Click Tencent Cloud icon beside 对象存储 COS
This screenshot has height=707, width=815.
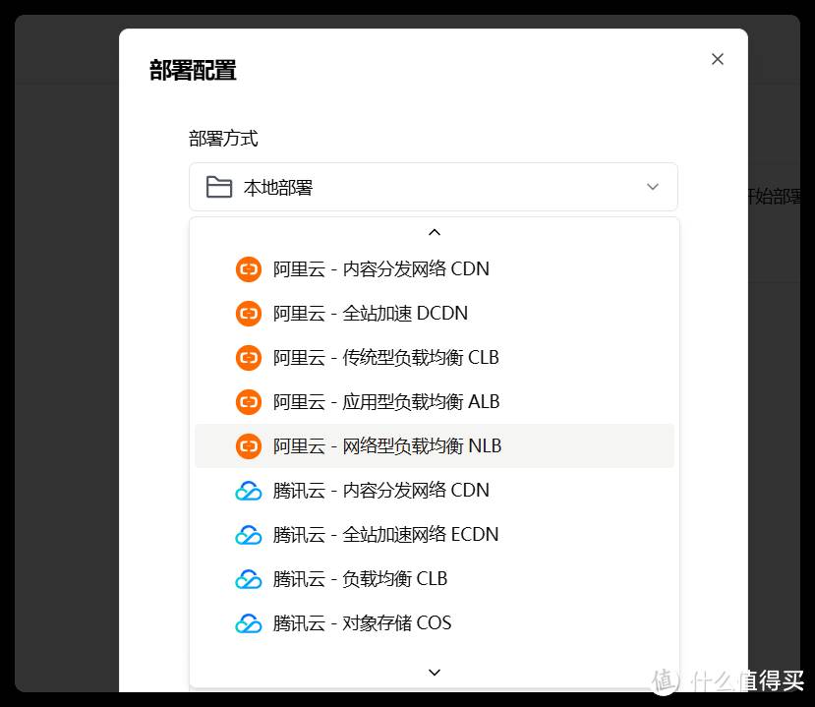(x=249, y=623)
